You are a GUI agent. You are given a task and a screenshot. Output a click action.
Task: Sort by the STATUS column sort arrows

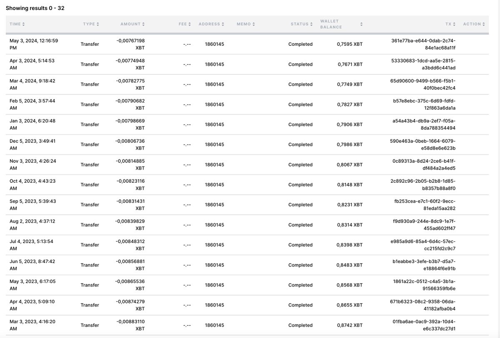click(312, 24)
